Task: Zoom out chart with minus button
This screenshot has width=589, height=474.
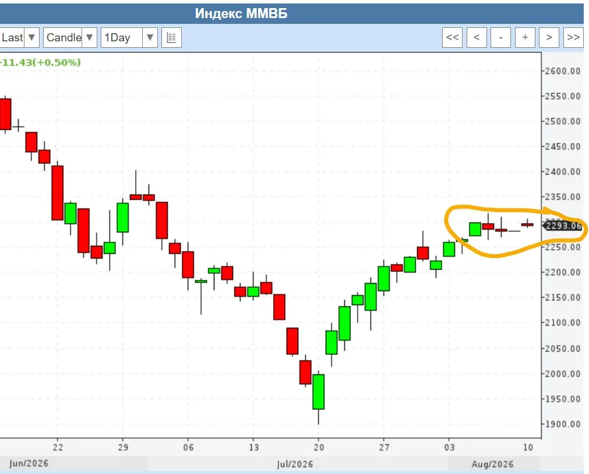Action: [x=500, y=38]
